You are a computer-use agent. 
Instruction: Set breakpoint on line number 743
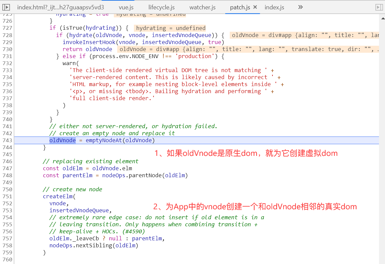pos(7,140)
